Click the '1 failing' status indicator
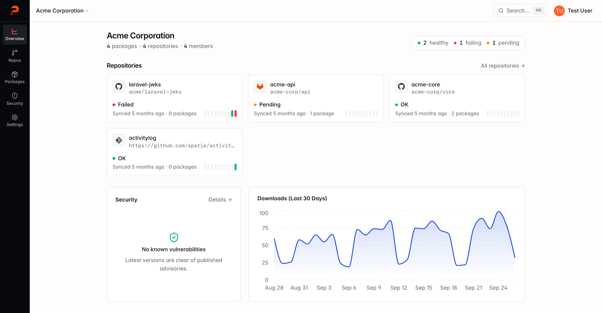 (467, 43)
